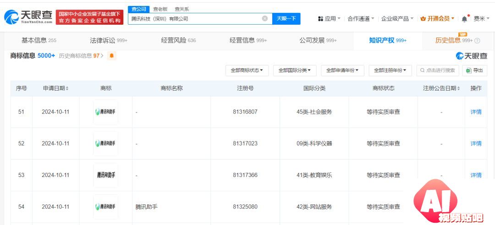Select the 查关系 search mode tab
The image size is (495, 225).
click(182, 9)
